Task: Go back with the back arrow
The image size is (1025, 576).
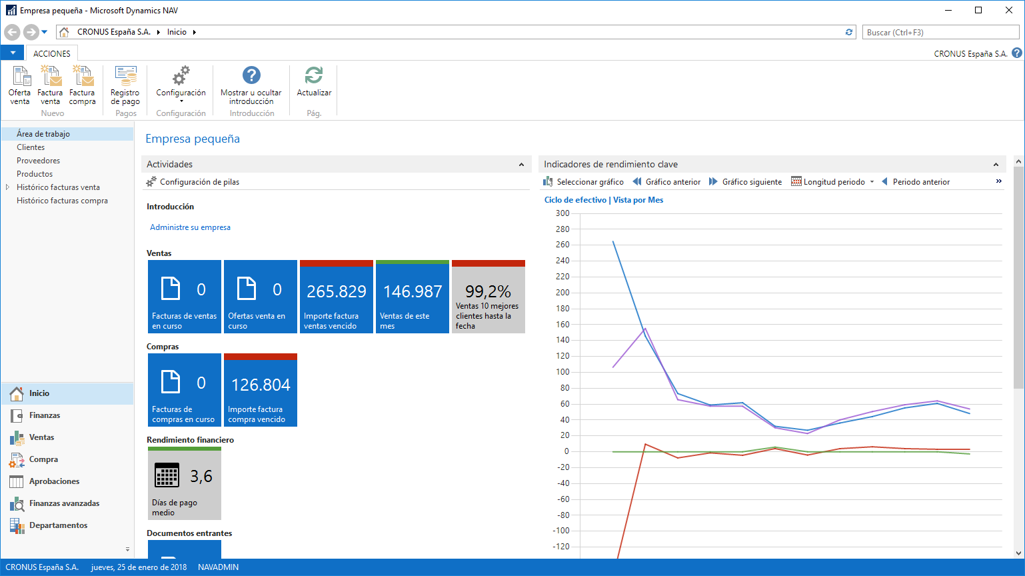Action: [12, 32]
